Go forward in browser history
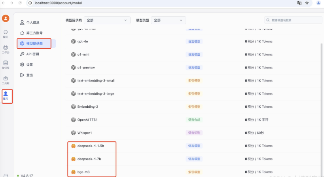324x177 pixels. (11, 3)
